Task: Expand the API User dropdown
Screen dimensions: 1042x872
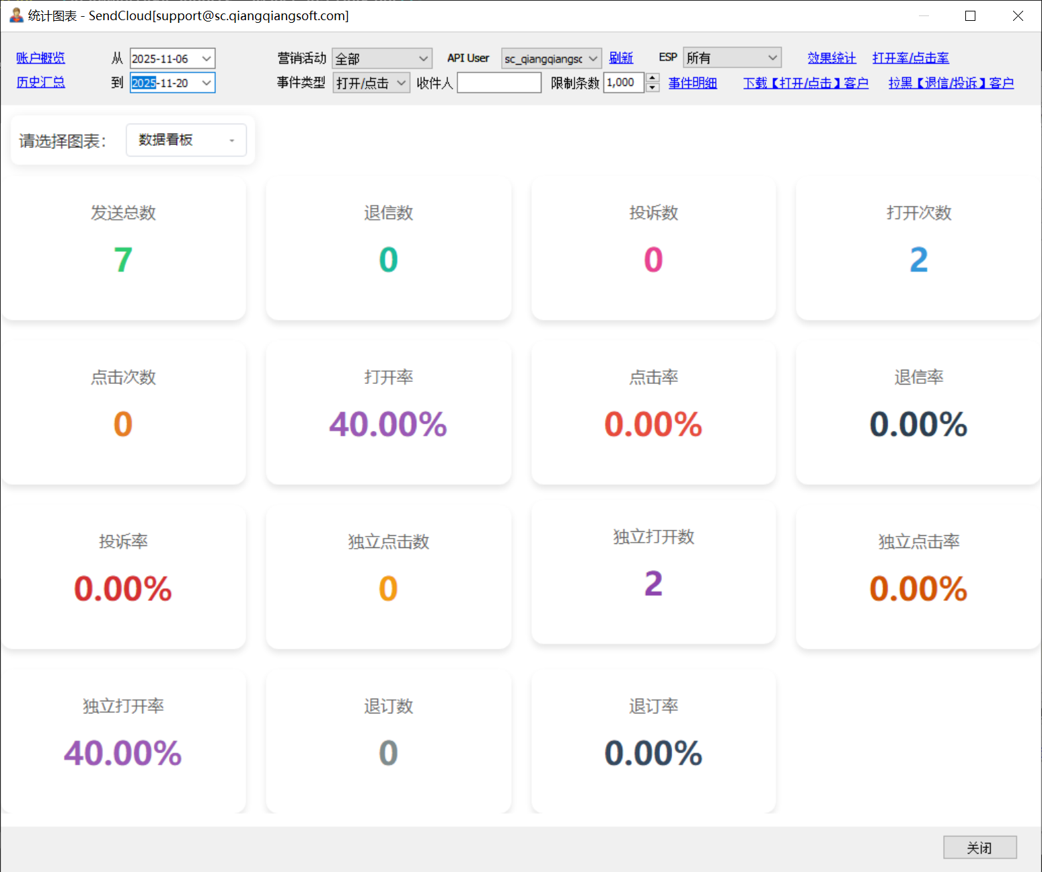Action: click(x=551, y=58)
